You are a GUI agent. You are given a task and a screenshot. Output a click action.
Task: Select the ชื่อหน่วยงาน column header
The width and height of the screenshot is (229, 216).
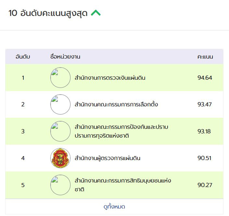[x=65, y=57]
